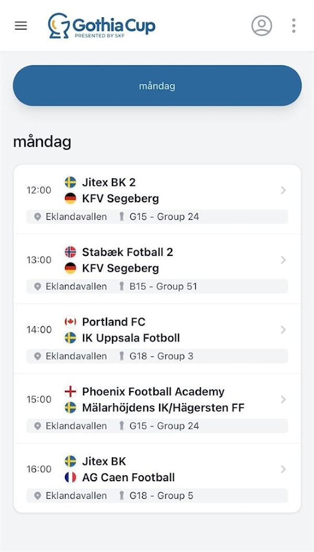Viewport: 314px width, 552px height.
Task: Open Eklandavallen venue in the 15:00 match
Action: point(76,426)
